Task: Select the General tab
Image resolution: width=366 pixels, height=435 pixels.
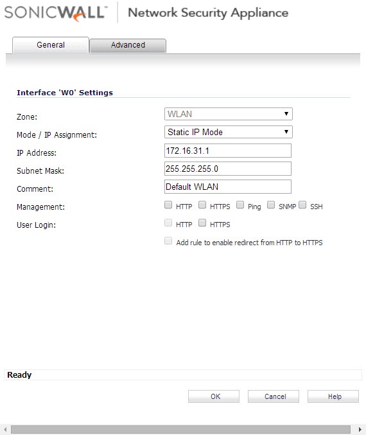Action: click(51, 45)
